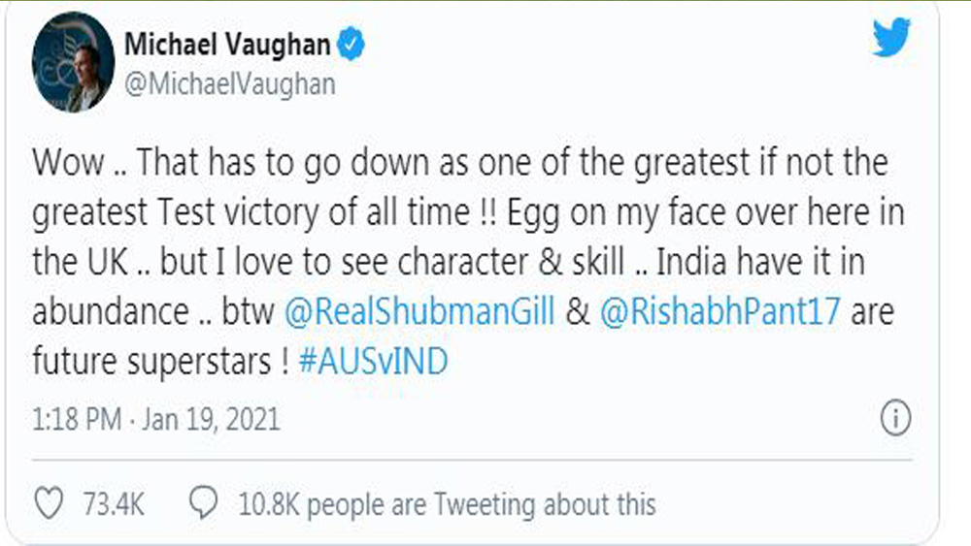Click the Twitter bird logo
The height and width of the screenshot is (546, 971).
pos(890,39)
